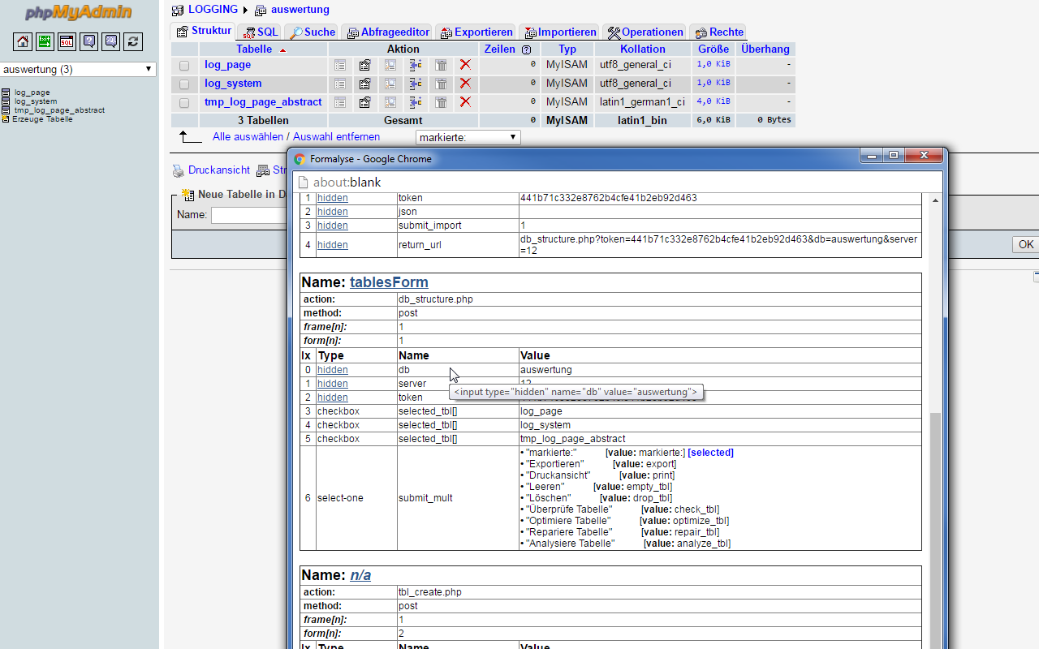Open the Operationen tab
1039x649 pixels.
click(x=645, y=32)
